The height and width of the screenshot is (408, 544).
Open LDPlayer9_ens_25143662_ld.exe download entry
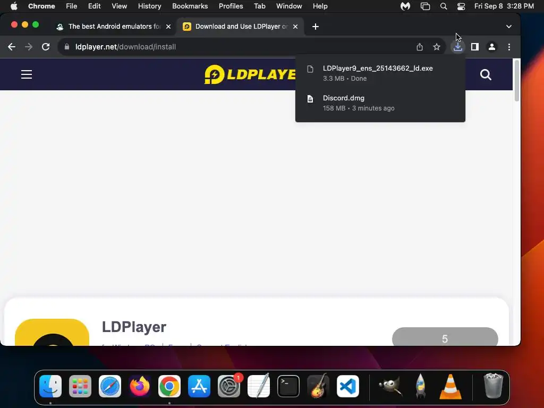(380, 73)
